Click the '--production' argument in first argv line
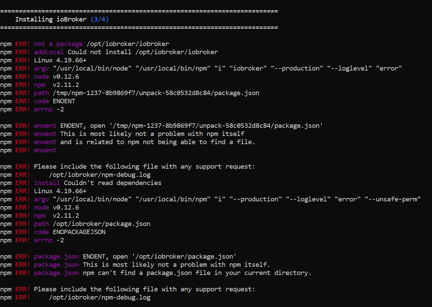 click(297, 68)
